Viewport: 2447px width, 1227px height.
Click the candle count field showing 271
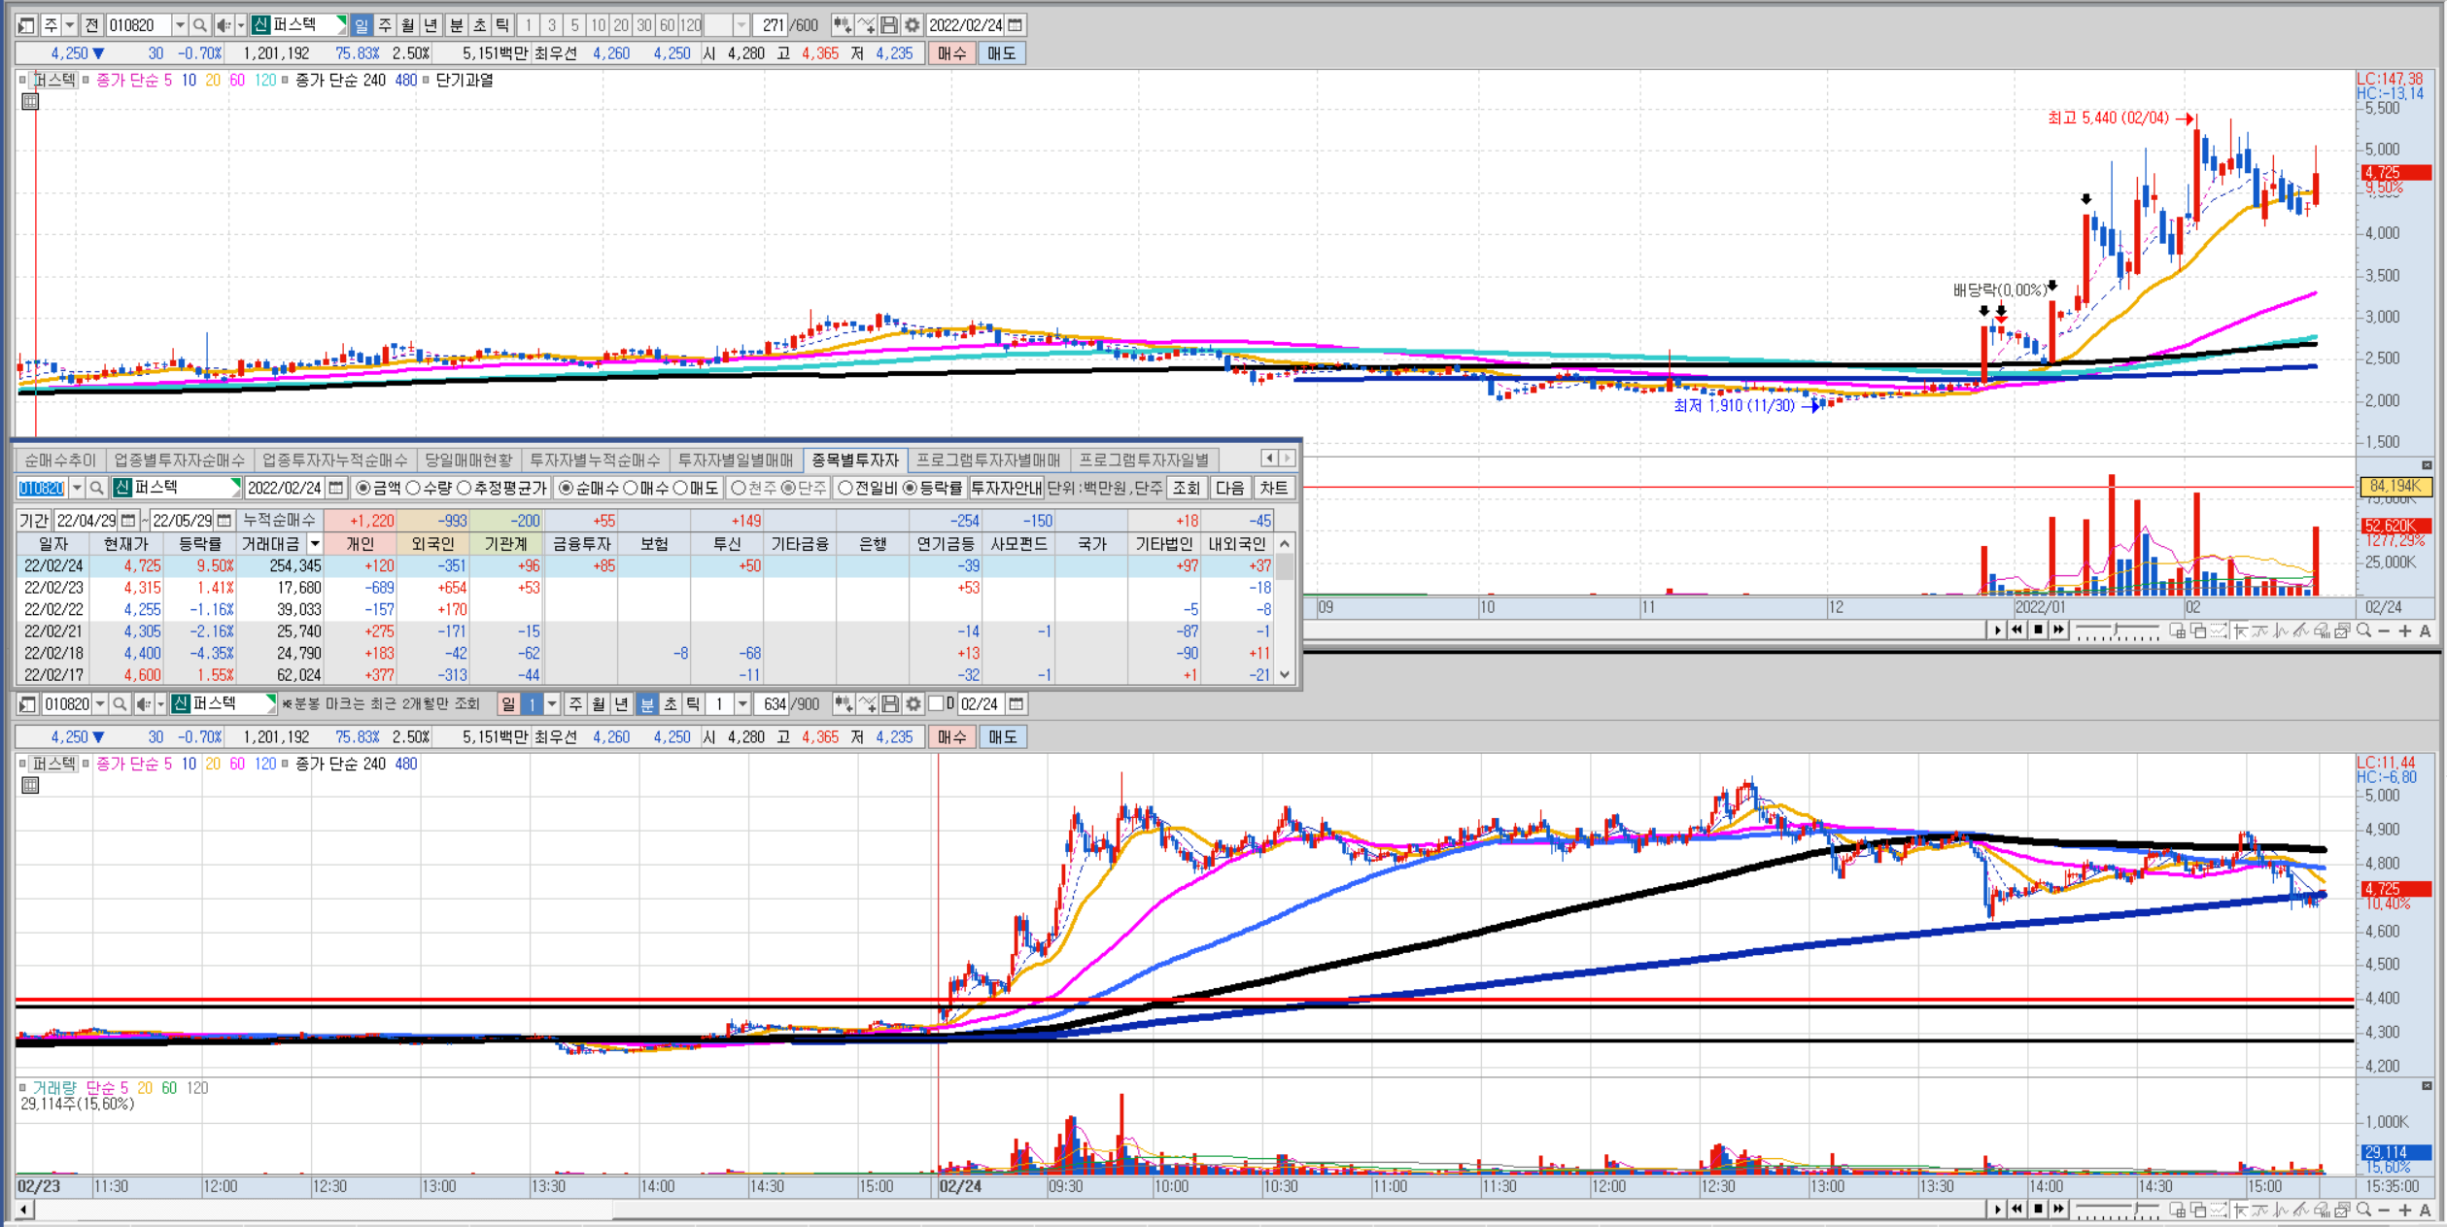click(x=771, y=25)
